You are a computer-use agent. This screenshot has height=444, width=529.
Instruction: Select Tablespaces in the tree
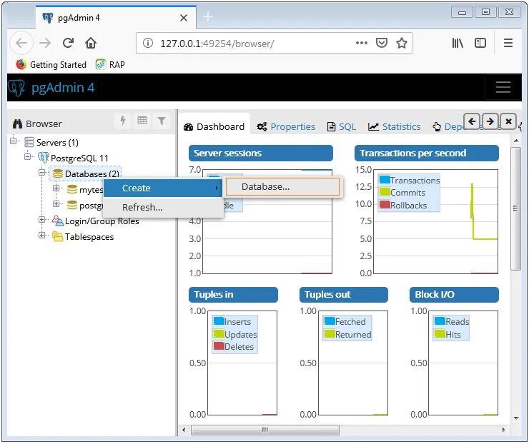pyautogui.click(x=89, y=237)
